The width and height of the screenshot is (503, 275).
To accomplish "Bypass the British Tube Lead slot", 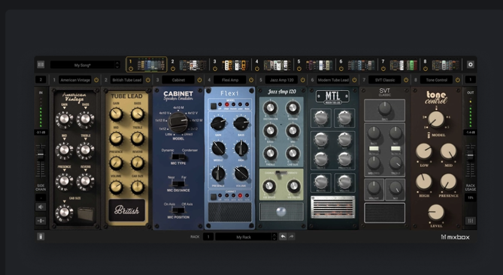I will [148, 80].
